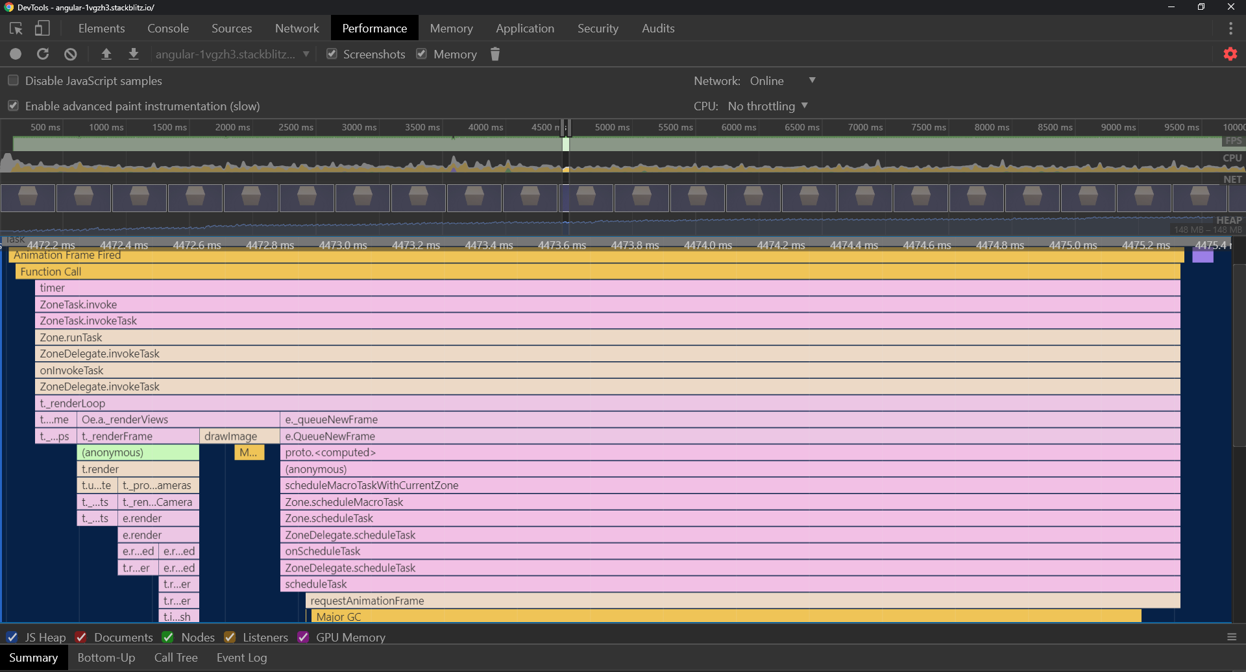Uncheck the Screenshots checkbox

tap(332, 54)
